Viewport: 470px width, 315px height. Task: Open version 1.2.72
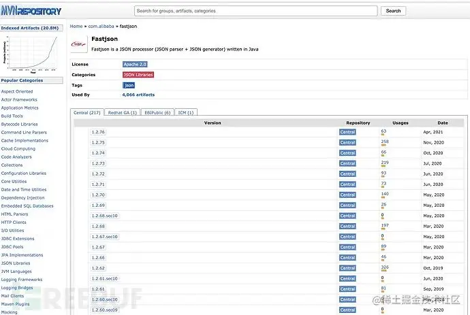(98, 174)
